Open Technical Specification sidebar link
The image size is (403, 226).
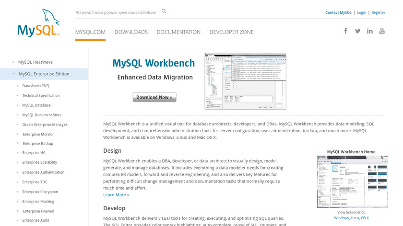(41, 95)
